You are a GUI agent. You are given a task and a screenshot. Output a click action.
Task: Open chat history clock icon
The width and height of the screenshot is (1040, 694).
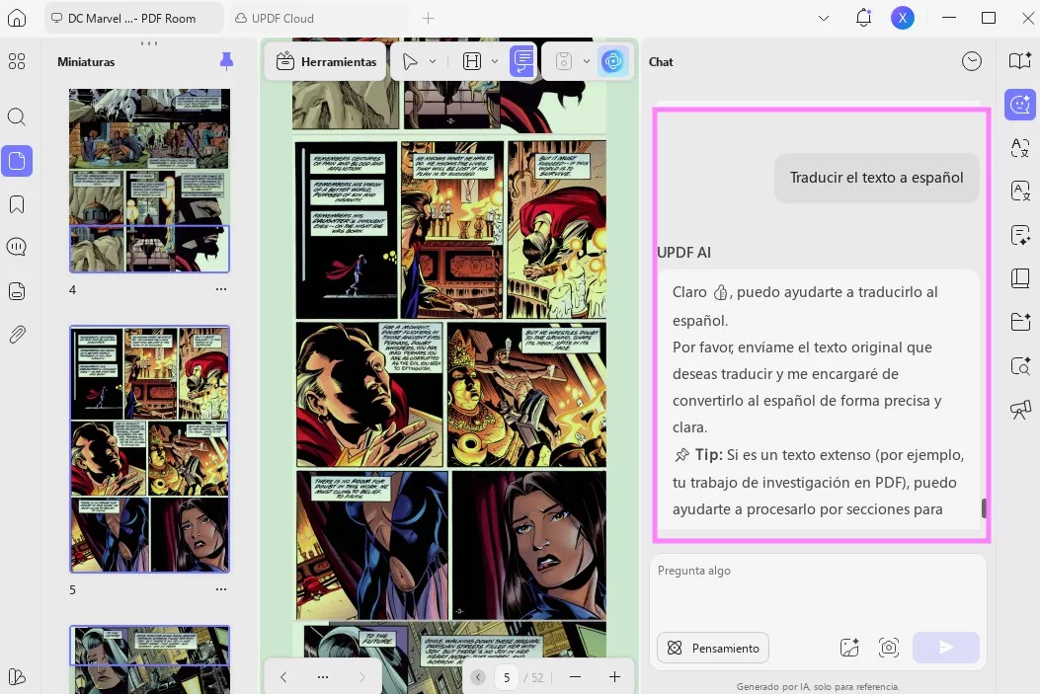point(972,61)
